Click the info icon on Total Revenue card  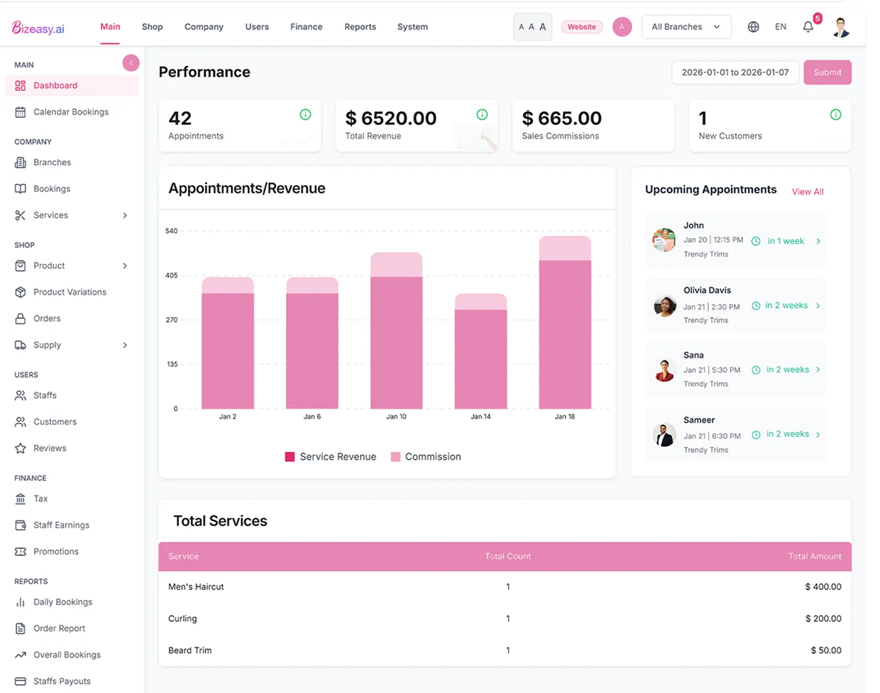tap(482, 114)
